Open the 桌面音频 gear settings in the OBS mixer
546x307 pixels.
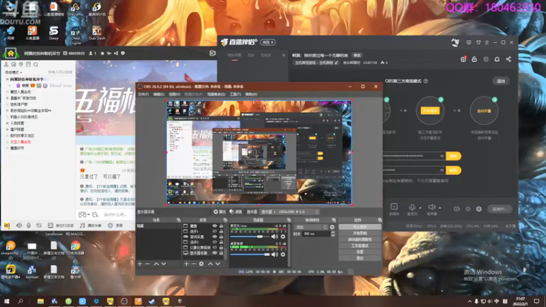coord(283,254)
